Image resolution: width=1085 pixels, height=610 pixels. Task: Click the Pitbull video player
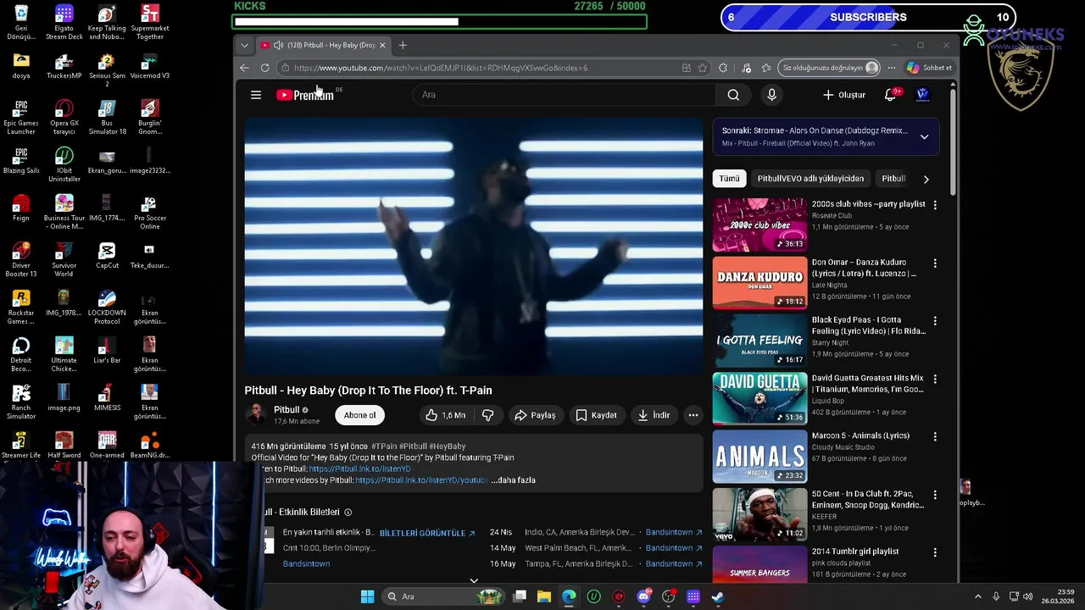[473, 246]
